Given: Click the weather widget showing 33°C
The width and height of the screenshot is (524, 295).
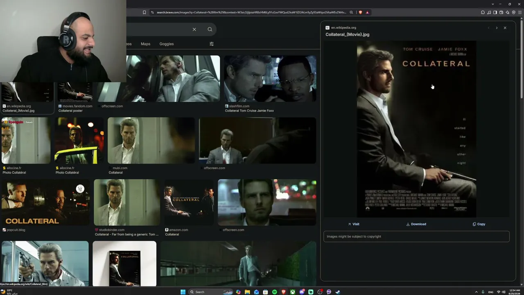Looking at the screenshot, I should 9,292.
